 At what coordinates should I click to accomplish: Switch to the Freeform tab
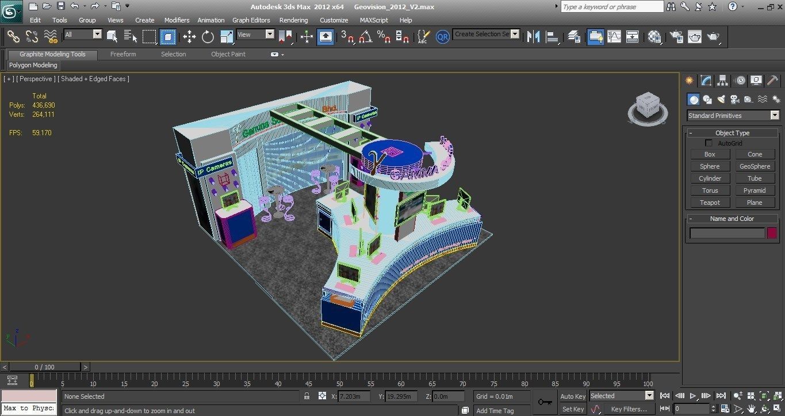pyautogui.click(x=123, y=54)
